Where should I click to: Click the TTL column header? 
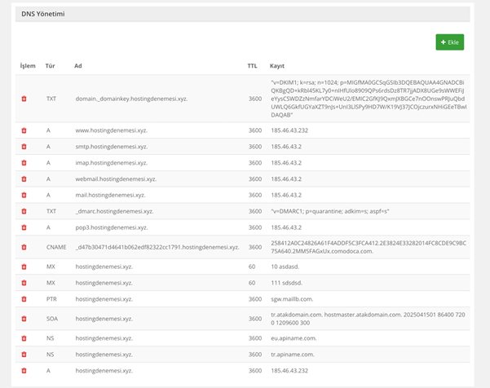(252, 66)
